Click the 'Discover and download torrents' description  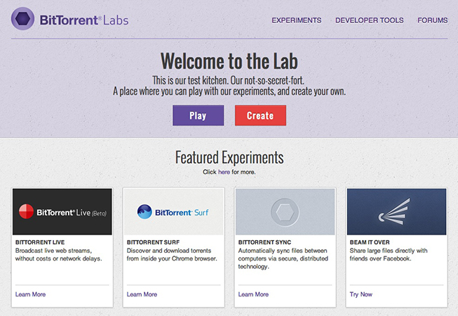point(172,255)
